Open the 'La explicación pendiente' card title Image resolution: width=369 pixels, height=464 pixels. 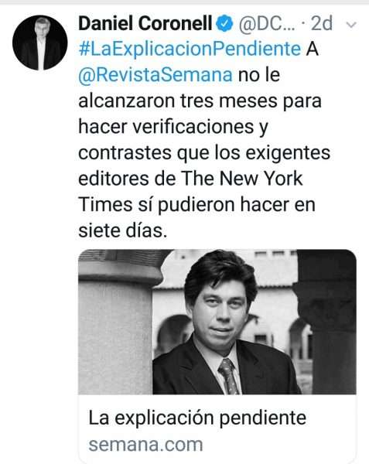[x=197, y=418]
